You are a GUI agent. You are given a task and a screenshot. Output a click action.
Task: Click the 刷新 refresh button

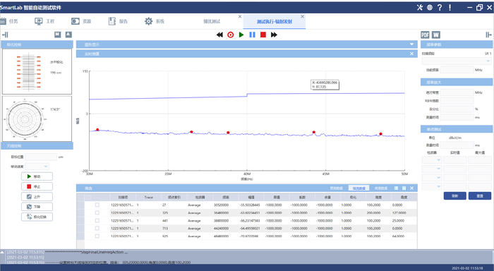[455, 196]
